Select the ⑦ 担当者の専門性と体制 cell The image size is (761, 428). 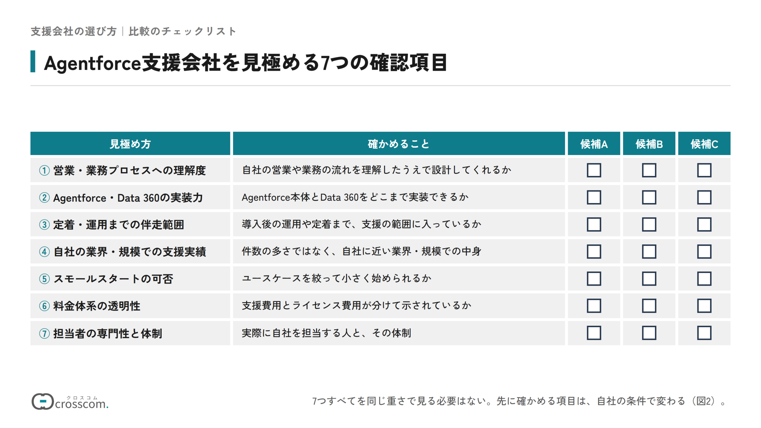click(x=130, y=333)
